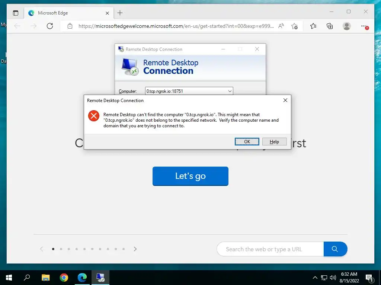The width and height of the screenshot is (381, 285).
Task: Click the Let's go button
Action: 190,176
